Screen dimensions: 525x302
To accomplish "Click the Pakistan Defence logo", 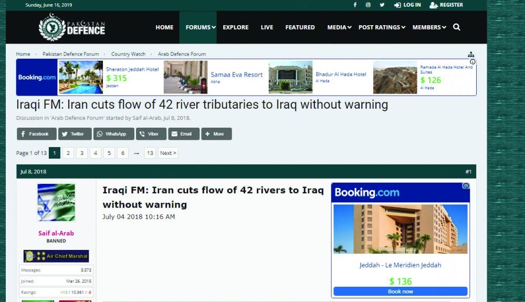I will (72, 27).
